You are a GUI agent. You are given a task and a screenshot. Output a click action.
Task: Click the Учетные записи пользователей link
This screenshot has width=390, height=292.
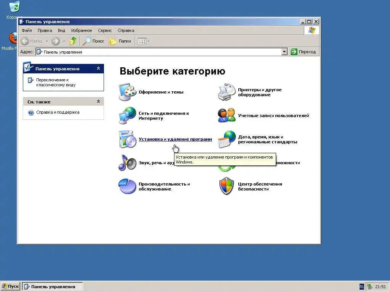pos(273,116)
